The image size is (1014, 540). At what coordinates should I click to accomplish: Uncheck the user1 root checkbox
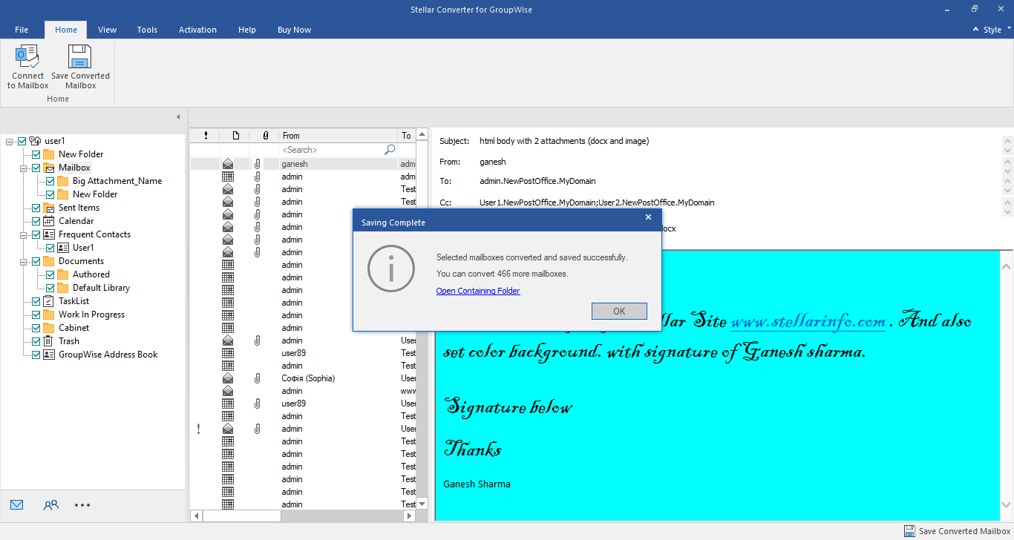tap(22, 141)
